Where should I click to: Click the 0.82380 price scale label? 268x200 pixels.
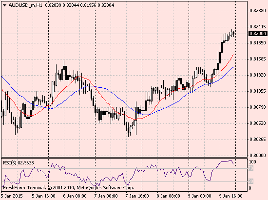click(258, 11)
